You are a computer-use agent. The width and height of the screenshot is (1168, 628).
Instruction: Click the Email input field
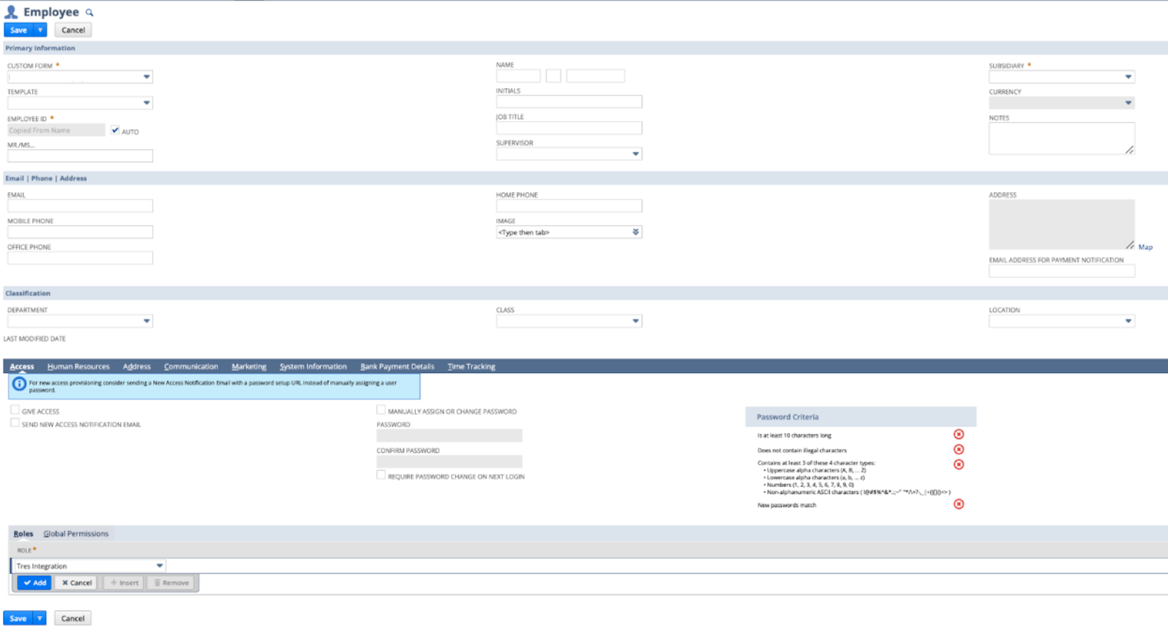tap(80, 206)
